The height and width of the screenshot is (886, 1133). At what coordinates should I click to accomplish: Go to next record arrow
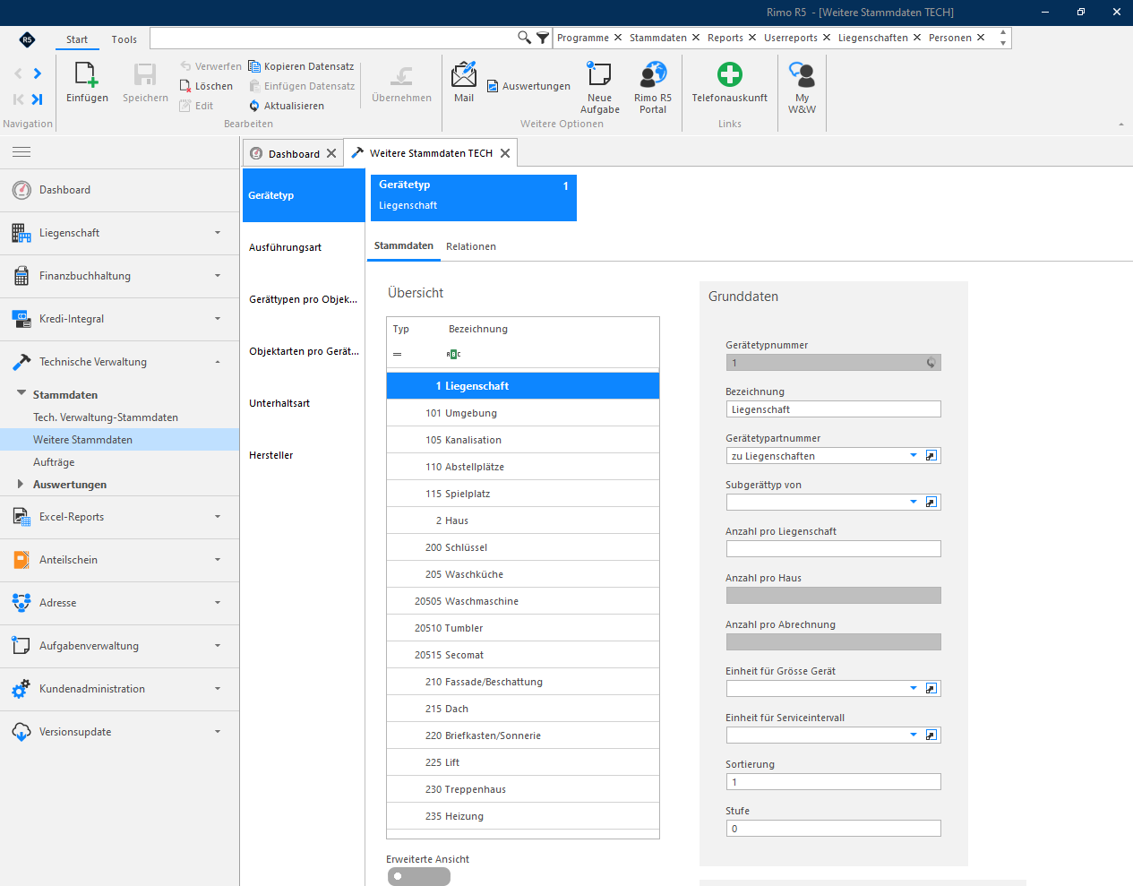click(37, 73)
